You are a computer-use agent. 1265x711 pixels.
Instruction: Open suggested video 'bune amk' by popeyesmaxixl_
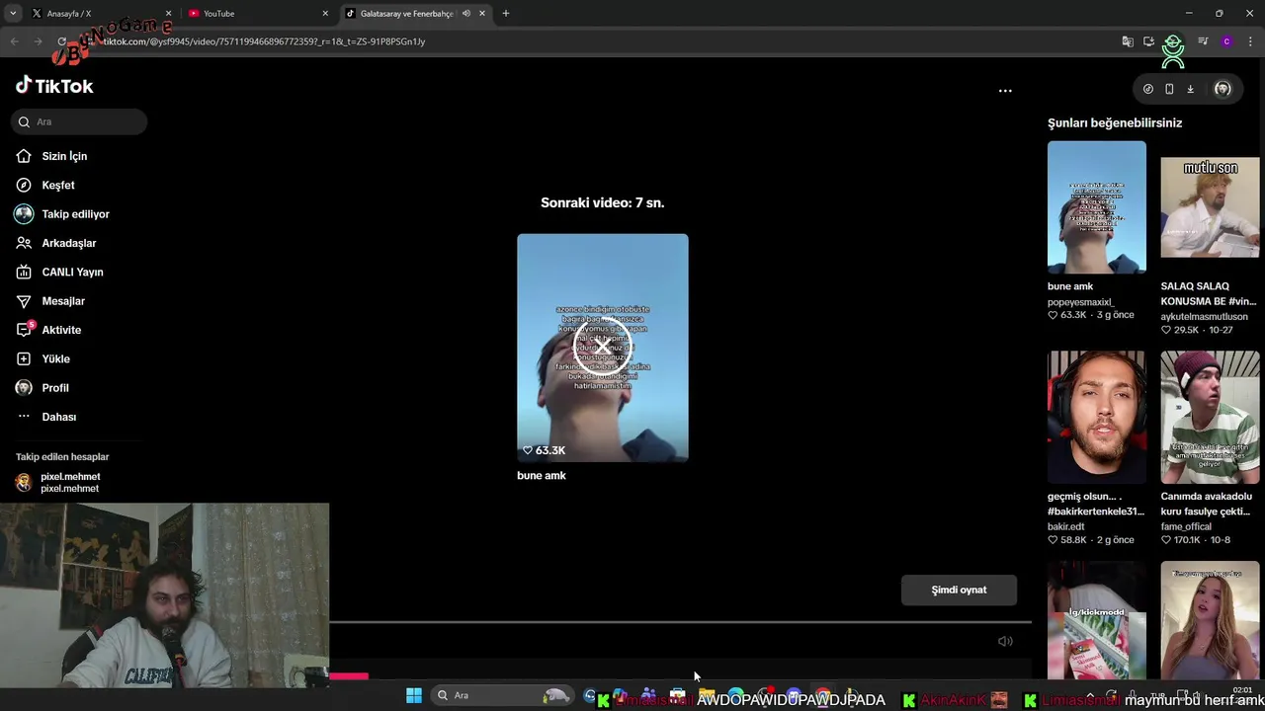pos(1097,207)
